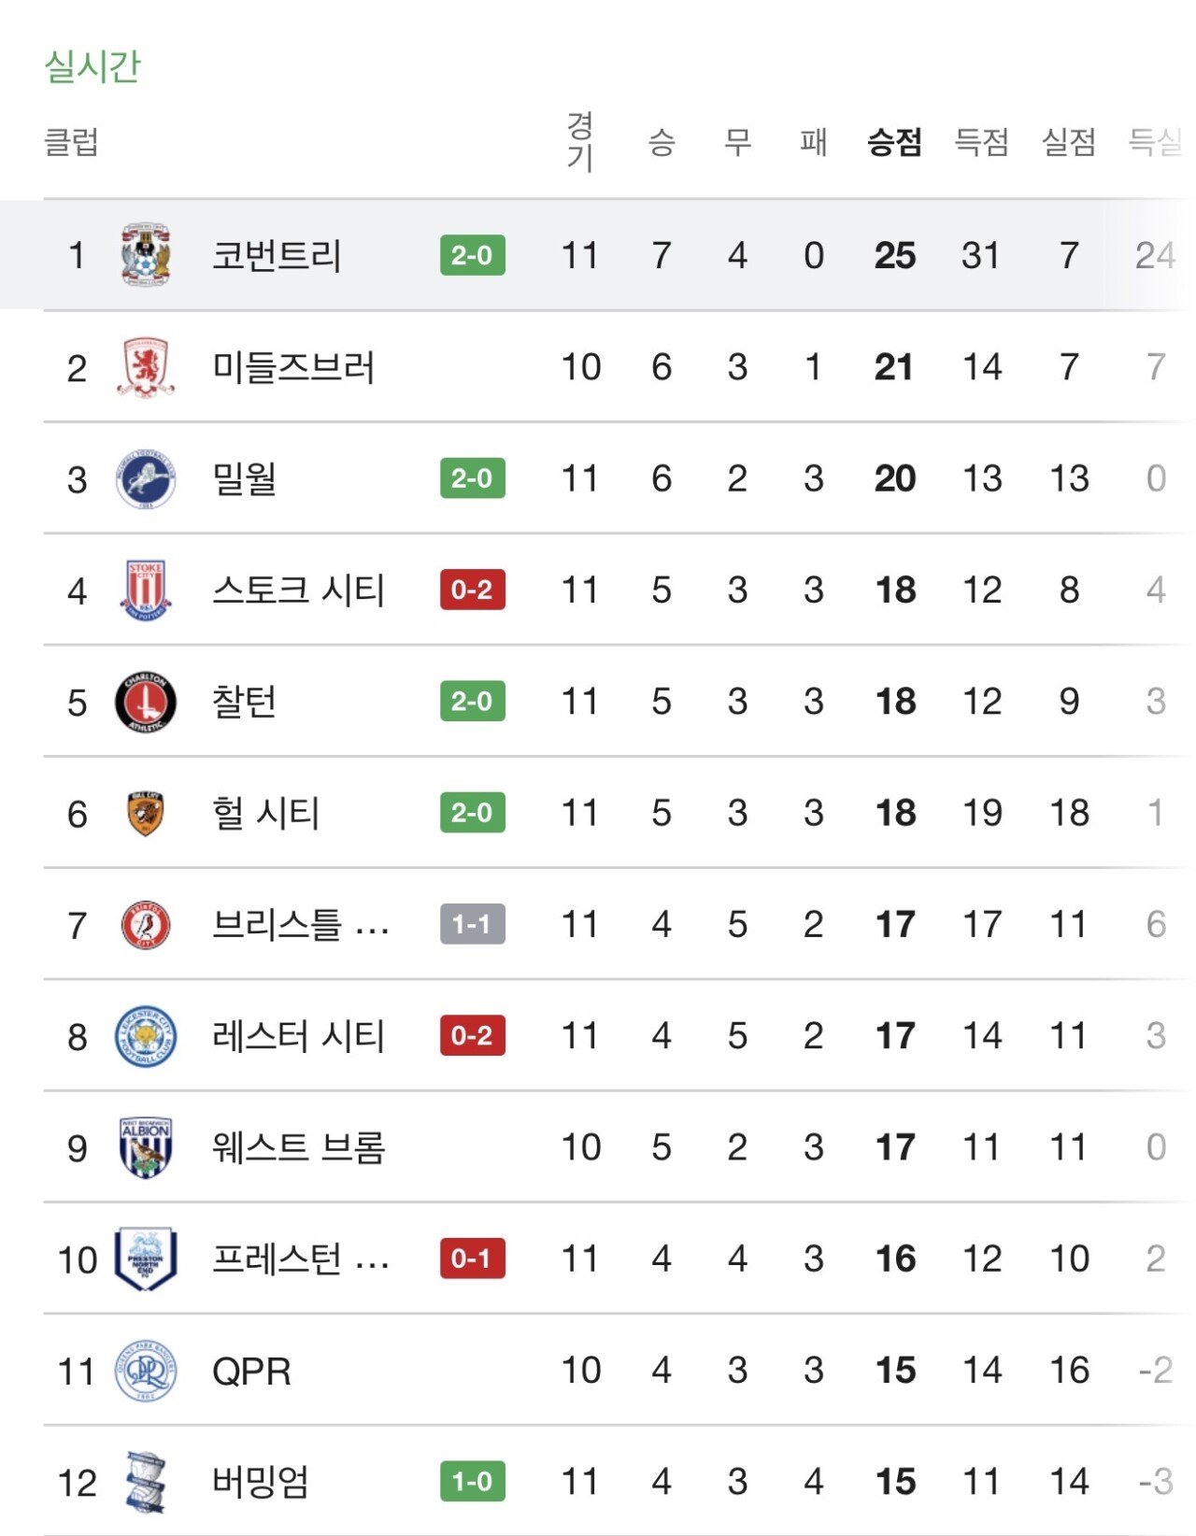Open the 미들즈브러 team name link

tap(293, 367)
